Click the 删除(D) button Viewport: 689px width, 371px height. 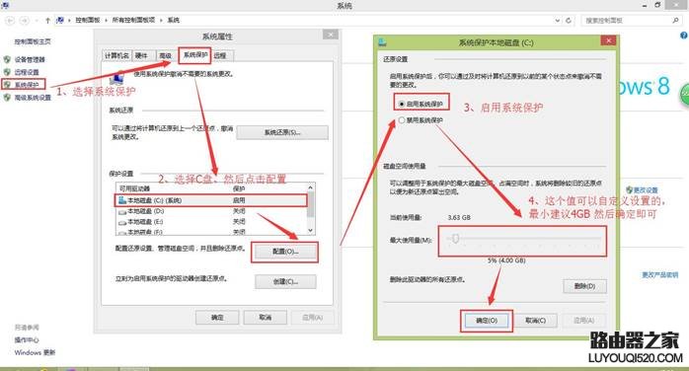pyautogui.click(x=584, y=286)
